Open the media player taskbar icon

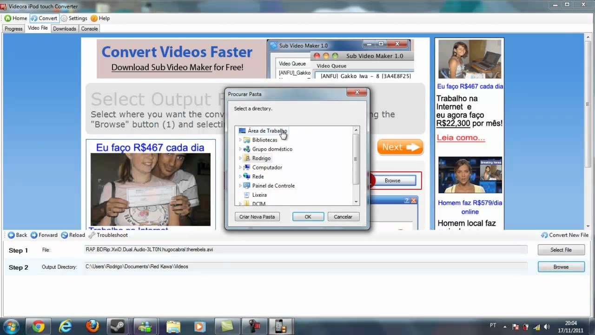pos(200,327)
